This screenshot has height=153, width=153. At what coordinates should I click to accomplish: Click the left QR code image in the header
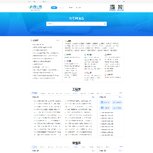(112, 8)
